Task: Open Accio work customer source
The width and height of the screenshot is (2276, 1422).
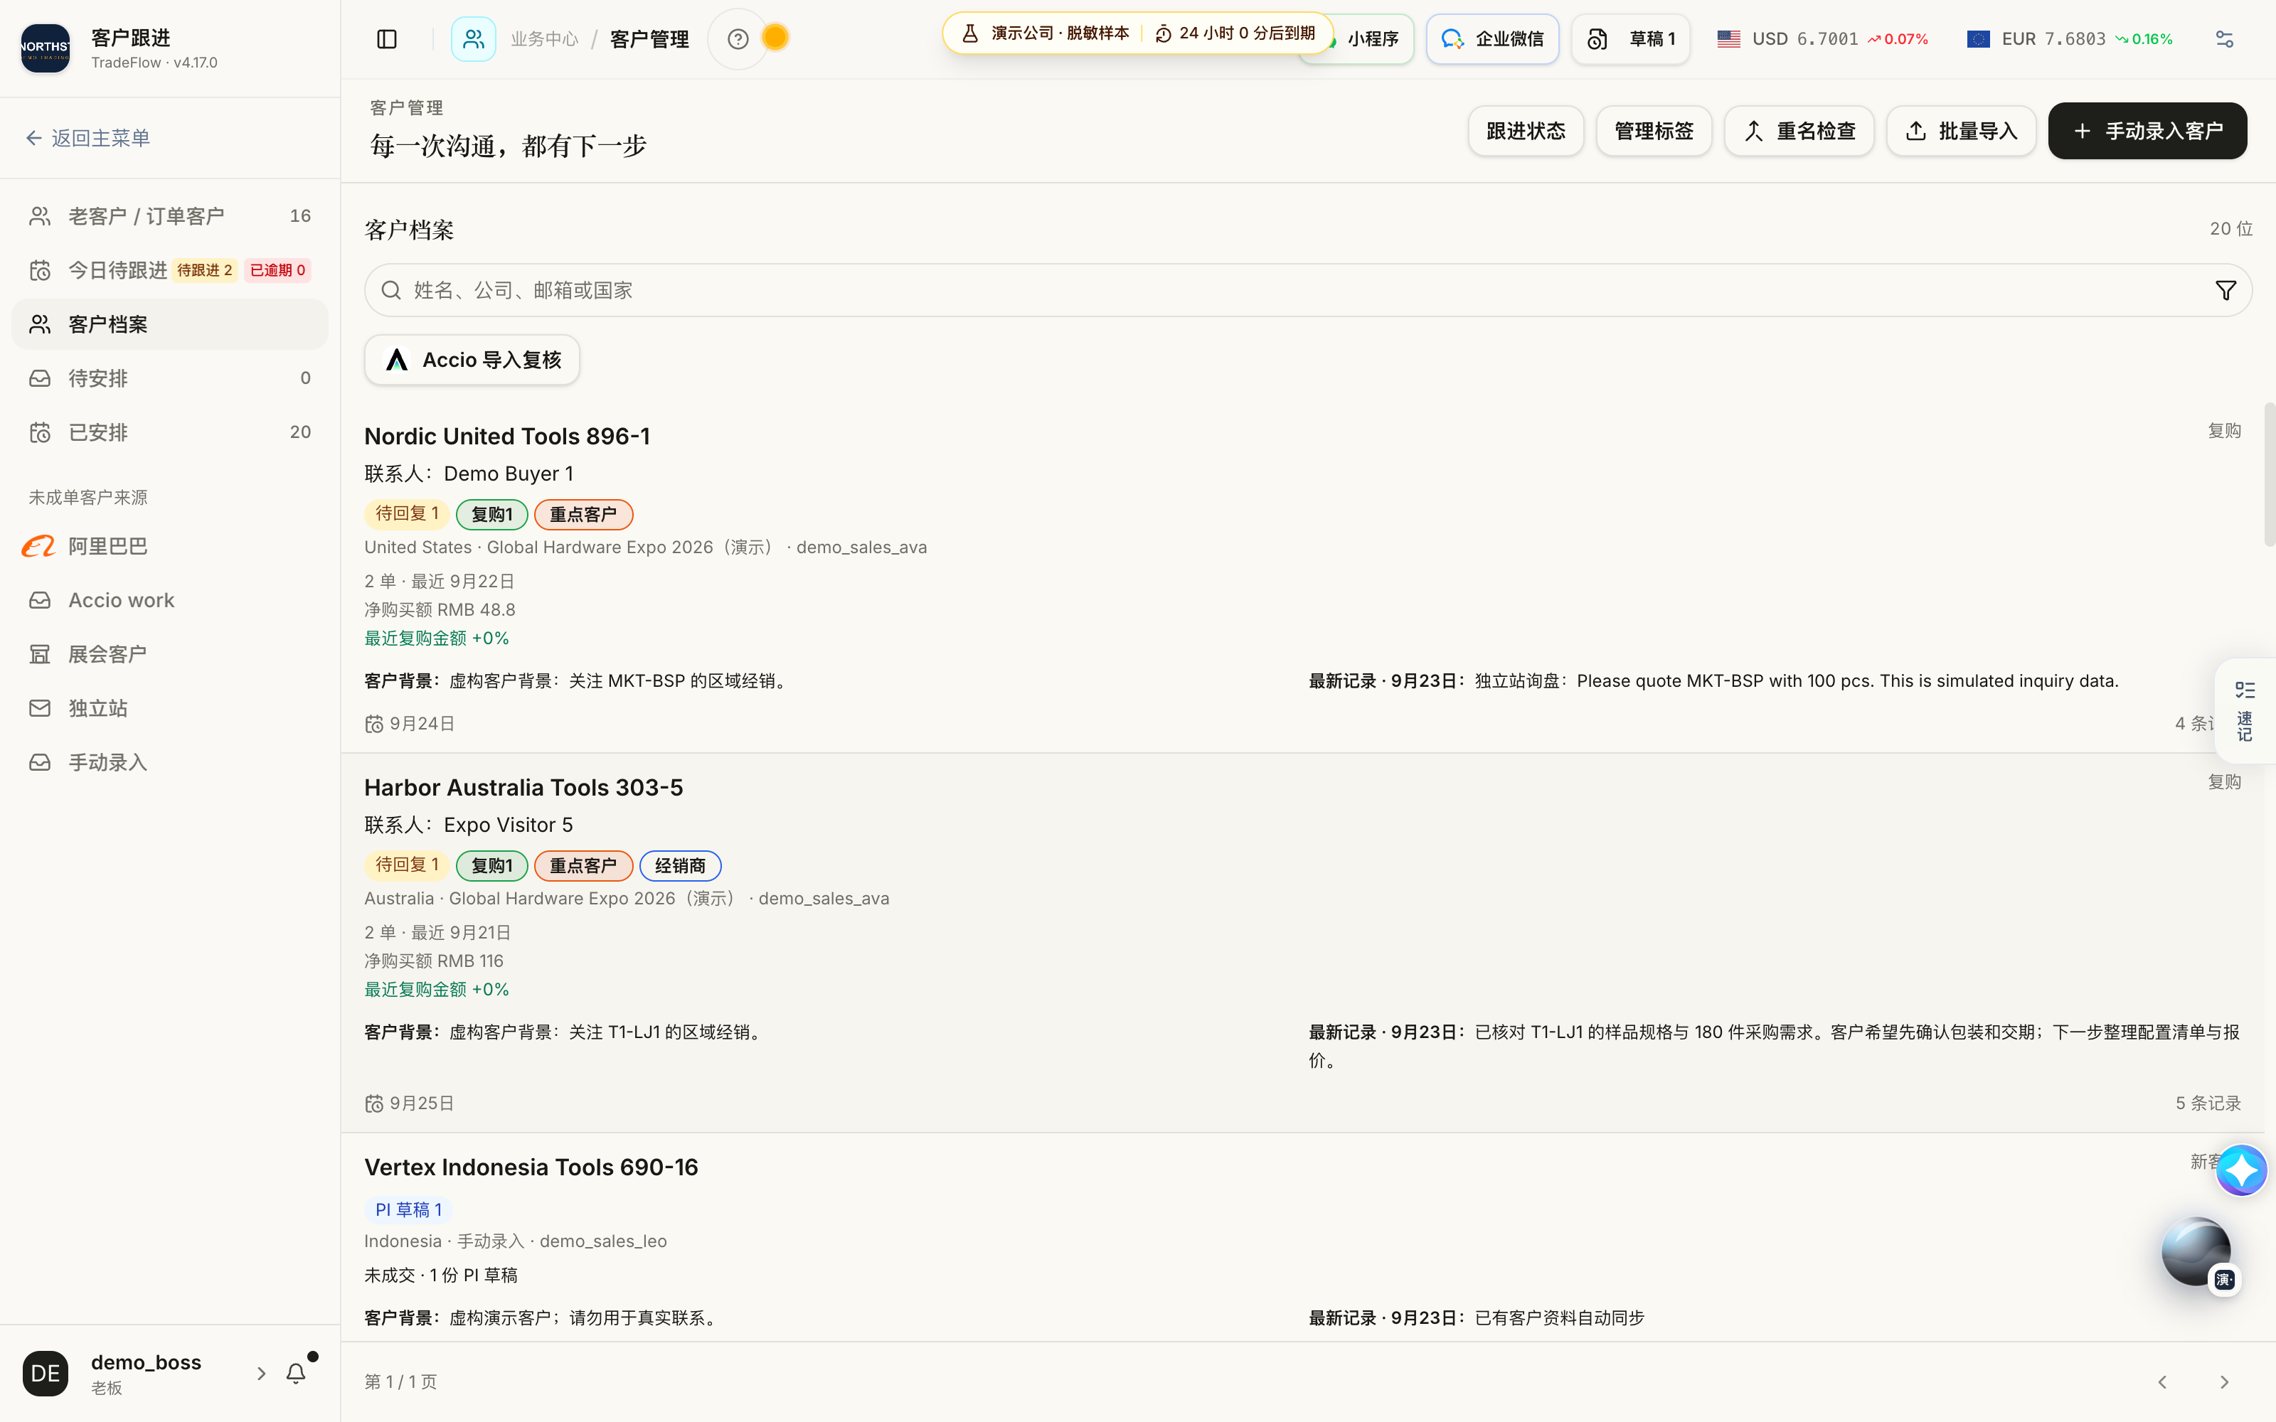Action: pyautogui.click(x=170, y=600)
